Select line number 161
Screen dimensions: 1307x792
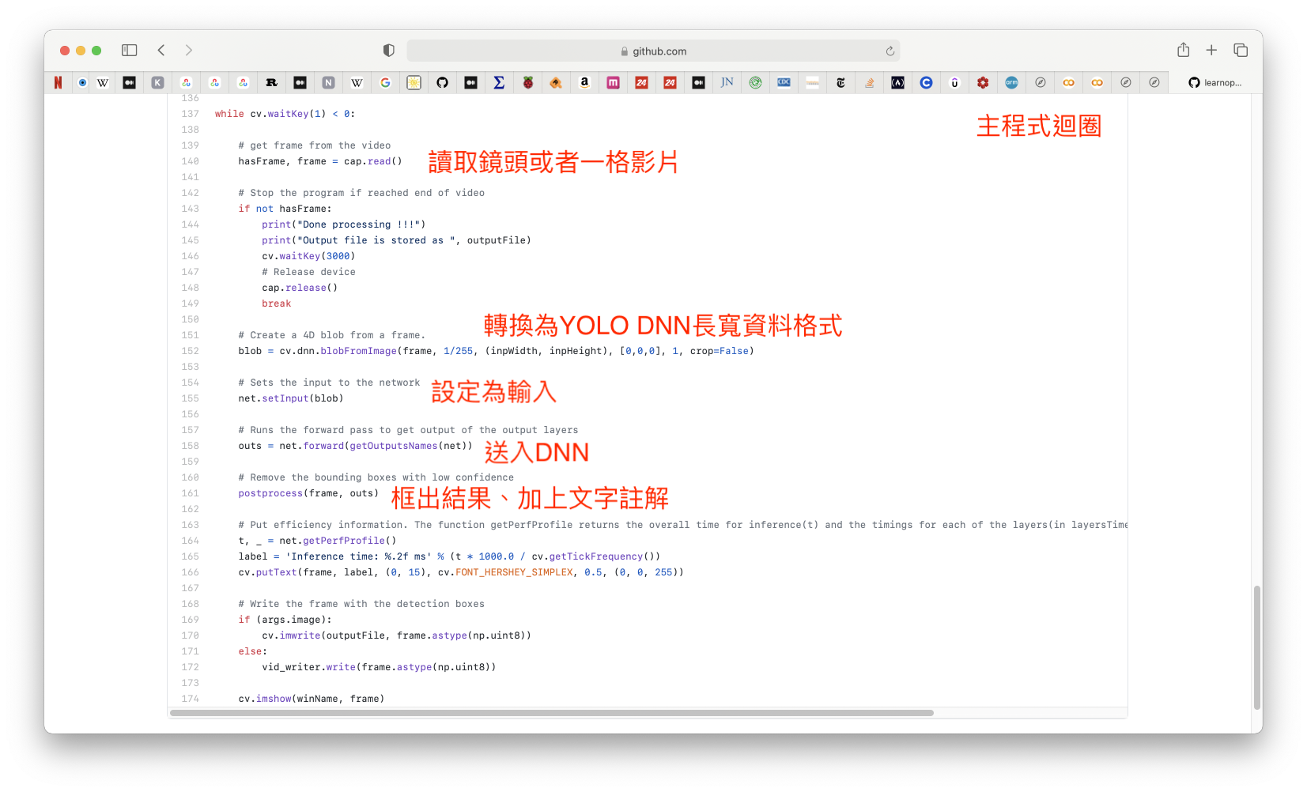pos(190,493)
